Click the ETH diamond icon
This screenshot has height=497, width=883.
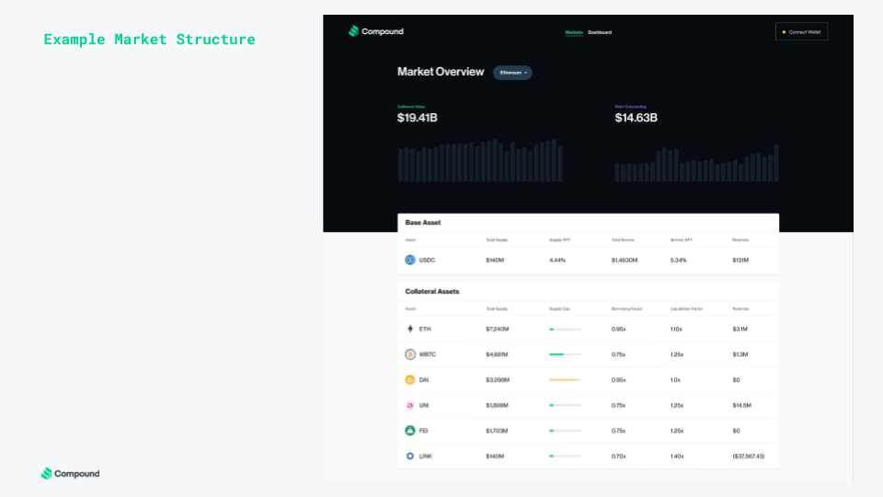[410, 329]
